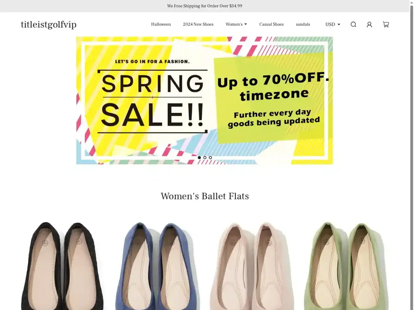Click the page vertical scrollbar

pos(412,155)
